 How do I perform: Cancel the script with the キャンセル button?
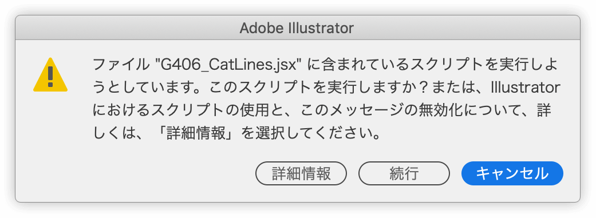[x=512, y=173]
